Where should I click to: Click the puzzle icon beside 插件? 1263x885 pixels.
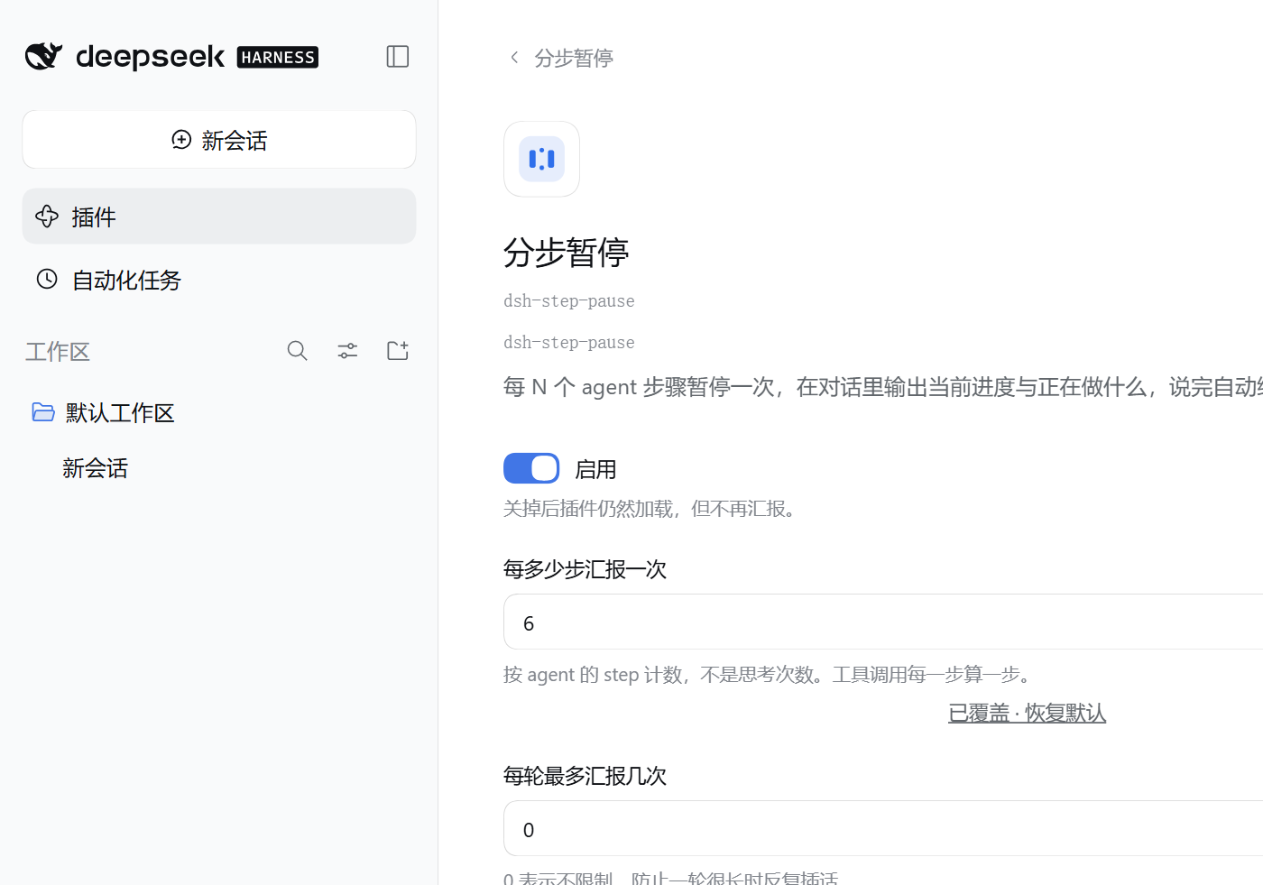click(47, 217)
